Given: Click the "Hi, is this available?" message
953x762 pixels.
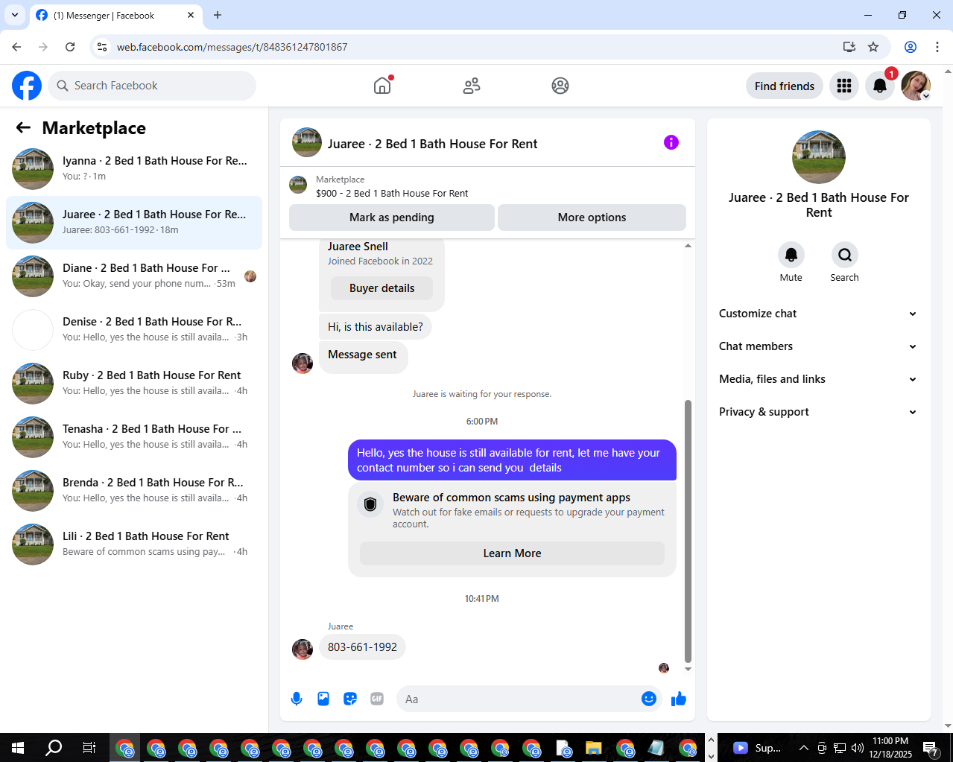Looking at the screenshot, I should (x=376, y=327).
